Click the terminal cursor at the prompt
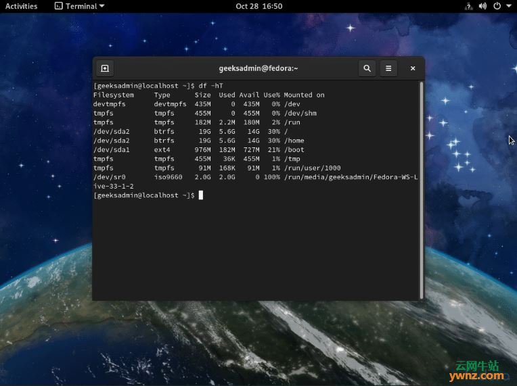517x386 pixels. 201,195
